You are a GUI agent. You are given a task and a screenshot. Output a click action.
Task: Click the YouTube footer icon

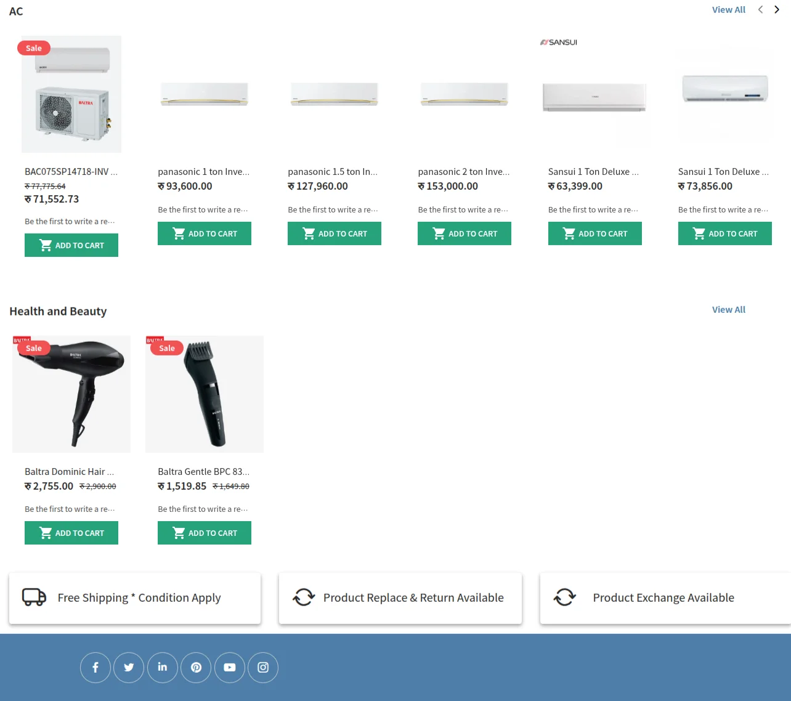point(229,667)
